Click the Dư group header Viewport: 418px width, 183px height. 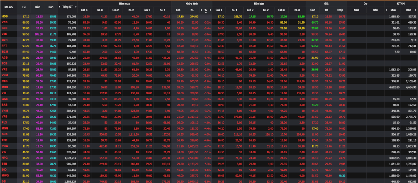click(x=365, y=4)
